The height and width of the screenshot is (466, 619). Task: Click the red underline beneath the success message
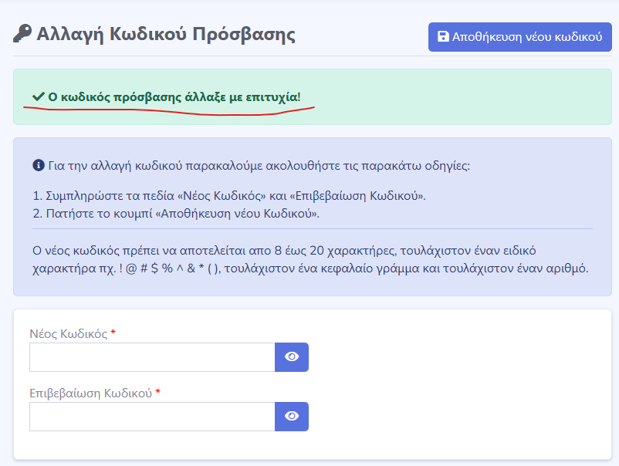click(170, 112)
